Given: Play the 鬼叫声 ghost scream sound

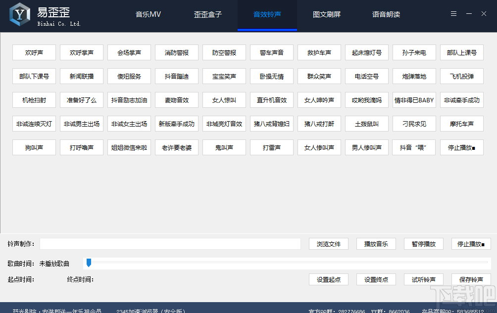Looking at the screenshot, I should pyautogui.click(x=224, y=147).
